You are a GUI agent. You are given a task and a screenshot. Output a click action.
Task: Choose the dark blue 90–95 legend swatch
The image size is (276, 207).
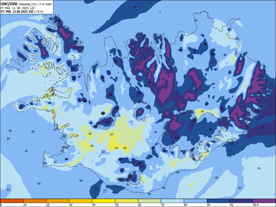point(218,201)
